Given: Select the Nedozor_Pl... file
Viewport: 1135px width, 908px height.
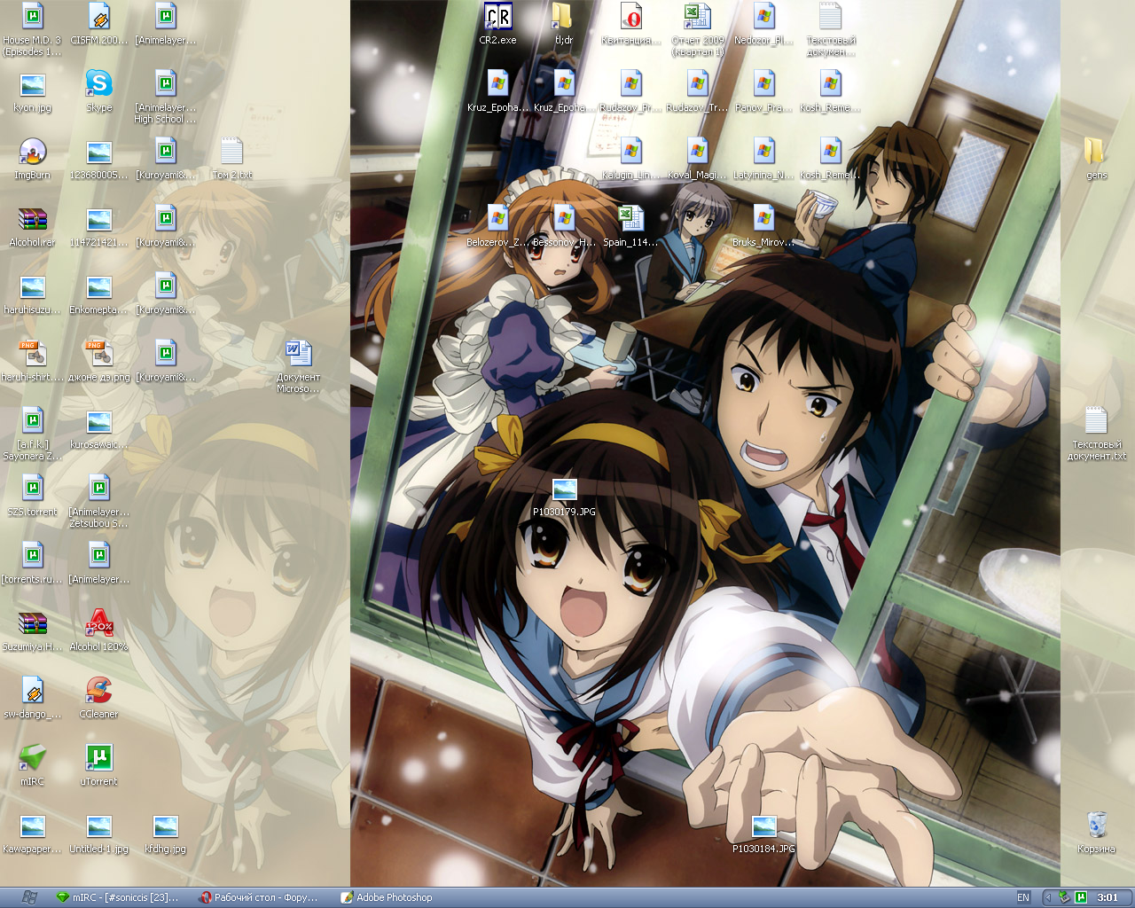Looking at the screenshot, I should click(x=764, y=24).
